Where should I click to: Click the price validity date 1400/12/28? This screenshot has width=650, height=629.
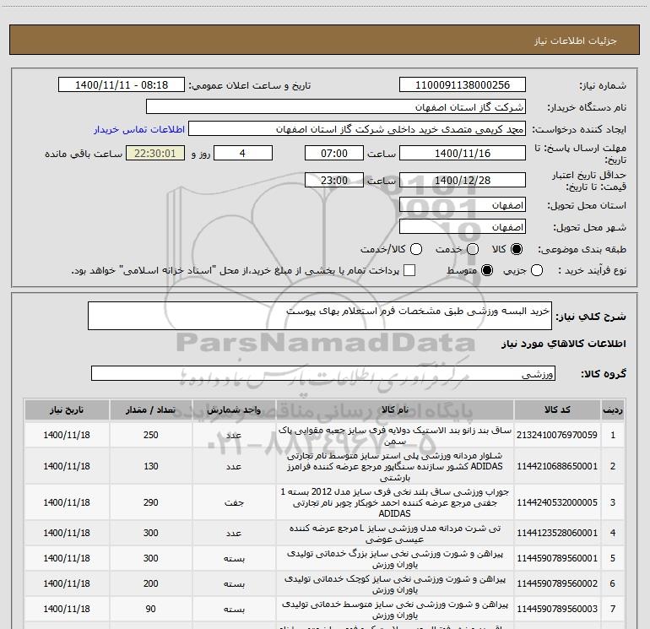tap(463, 180)
